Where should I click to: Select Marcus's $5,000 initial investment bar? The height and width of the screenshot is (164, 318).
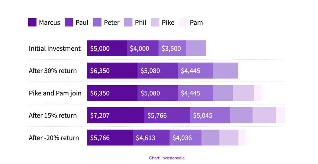[107, 49]
